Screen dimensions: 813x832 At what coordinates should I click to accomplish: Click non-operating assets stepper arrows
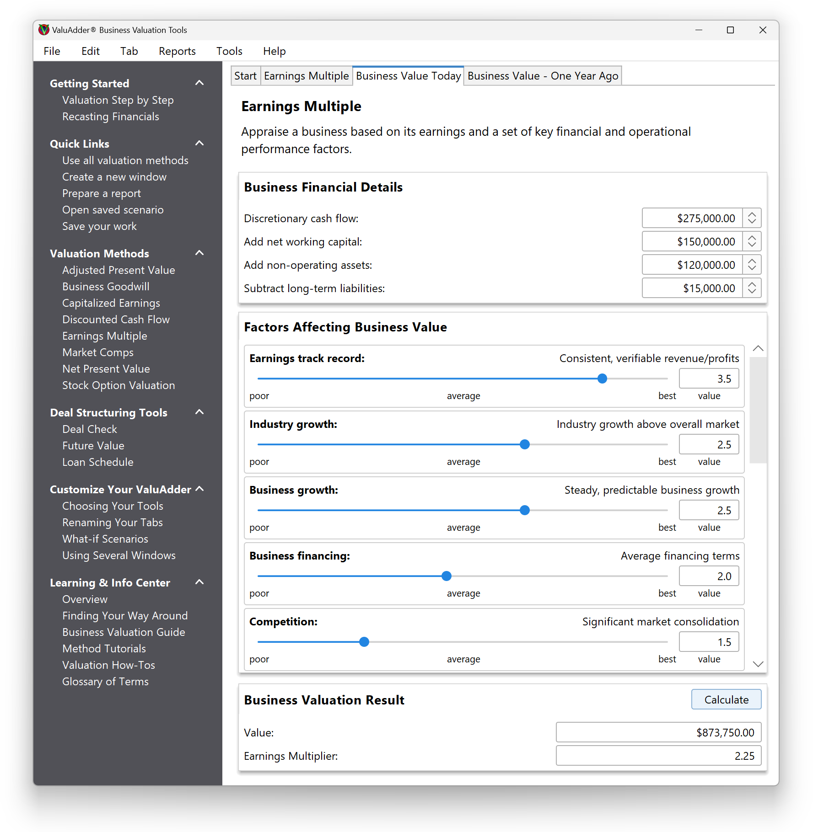pos(752,265)
